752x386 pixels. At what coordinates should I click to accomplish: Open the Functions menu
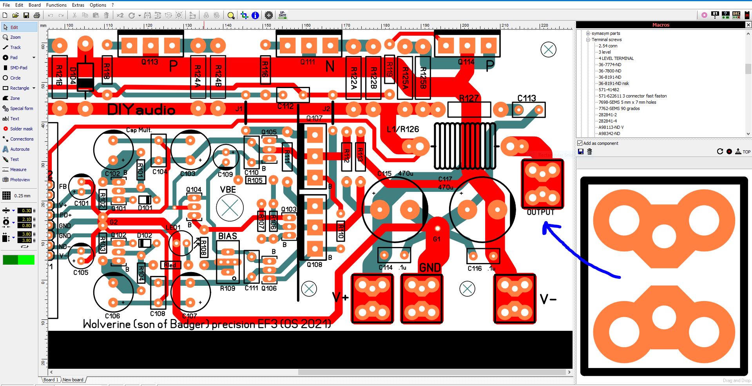tap(56, 5)
